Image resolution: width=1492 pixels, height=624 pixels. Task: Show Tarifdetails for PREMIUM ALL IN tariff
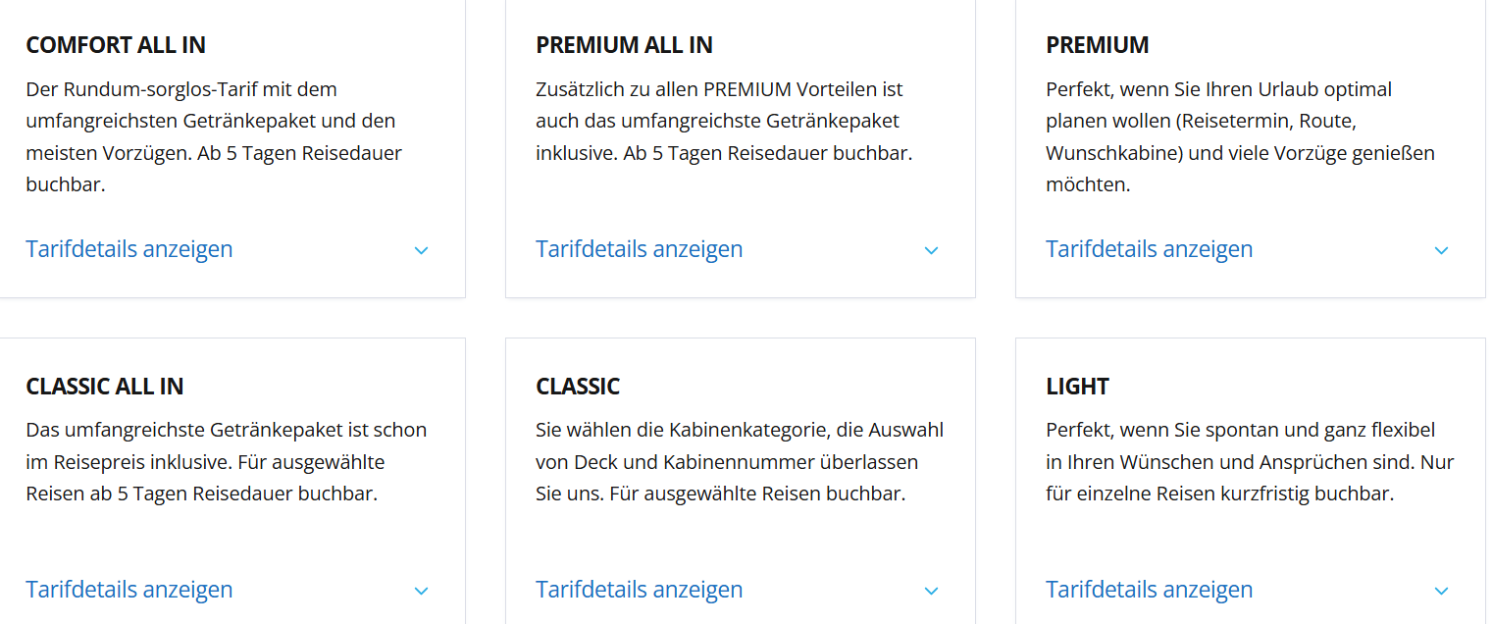coord(640,249)
